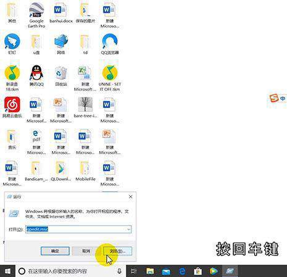Click the Run dialog taskbar button
This screenshot has width=287, height=277.
pyautogui.click(x=230, y=271)
